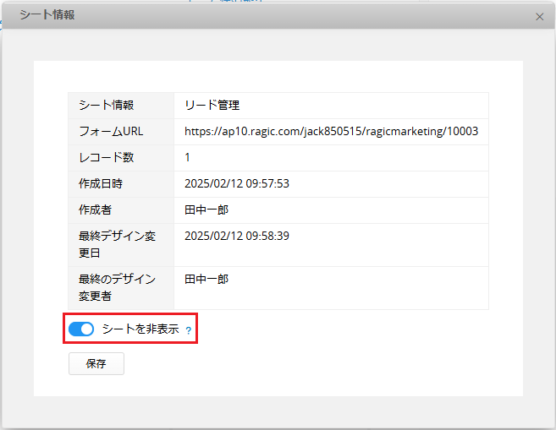Toggle the シートを非表示 switch
The width and height of the screenshot is (556, 430).
click(x=81, y=329)
